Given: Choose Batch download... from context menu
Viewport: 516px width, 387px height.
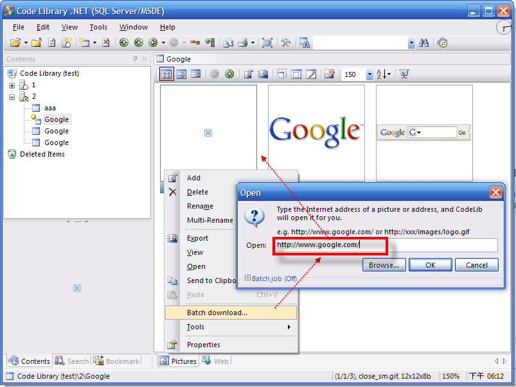Looking at the screenshot, I should [x=231, y=313].
